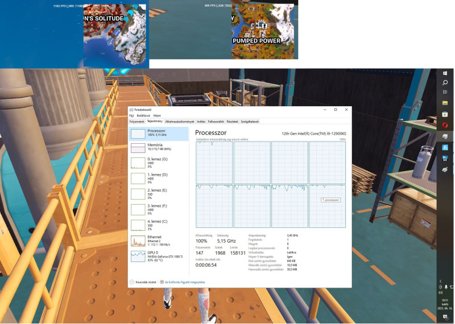Screen dimensions: 455x324
Task: Open the Indítás tab
Action: [201, 122]
